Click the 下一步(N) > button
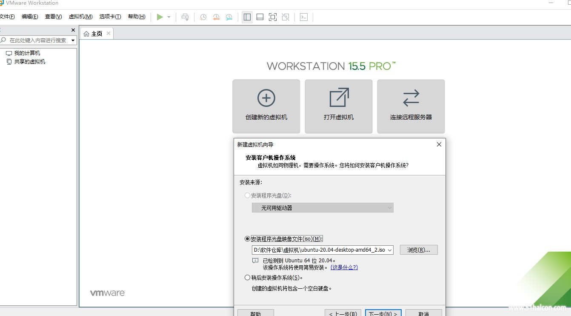 383,313
